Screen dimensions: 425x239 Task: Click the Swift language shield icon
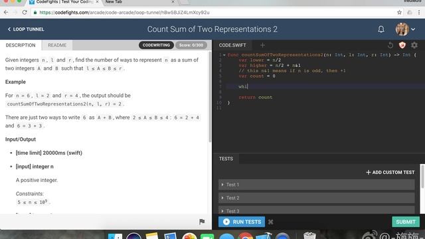[402, 45]
